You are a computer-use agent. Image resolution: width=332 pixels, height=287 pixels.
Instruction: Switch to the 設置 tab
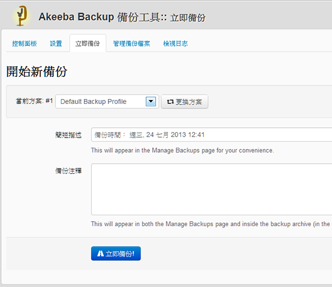coord(56,43)
